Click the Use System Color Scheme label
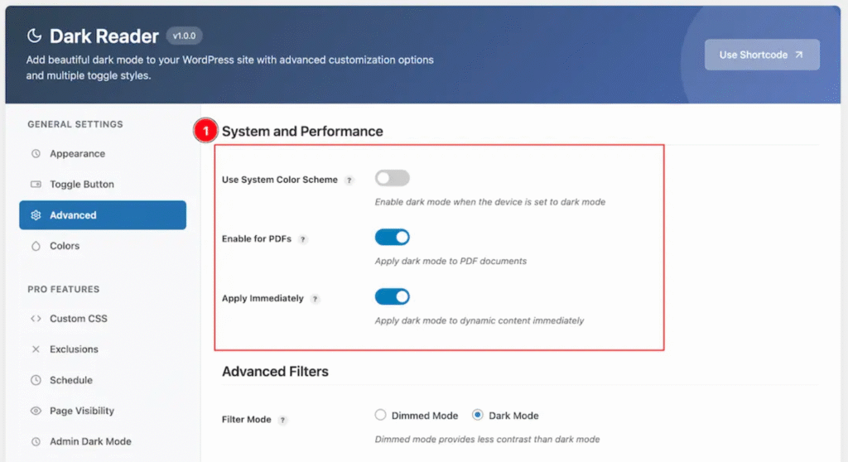This screenshot has height=462, width=848. tap(280, 180)
